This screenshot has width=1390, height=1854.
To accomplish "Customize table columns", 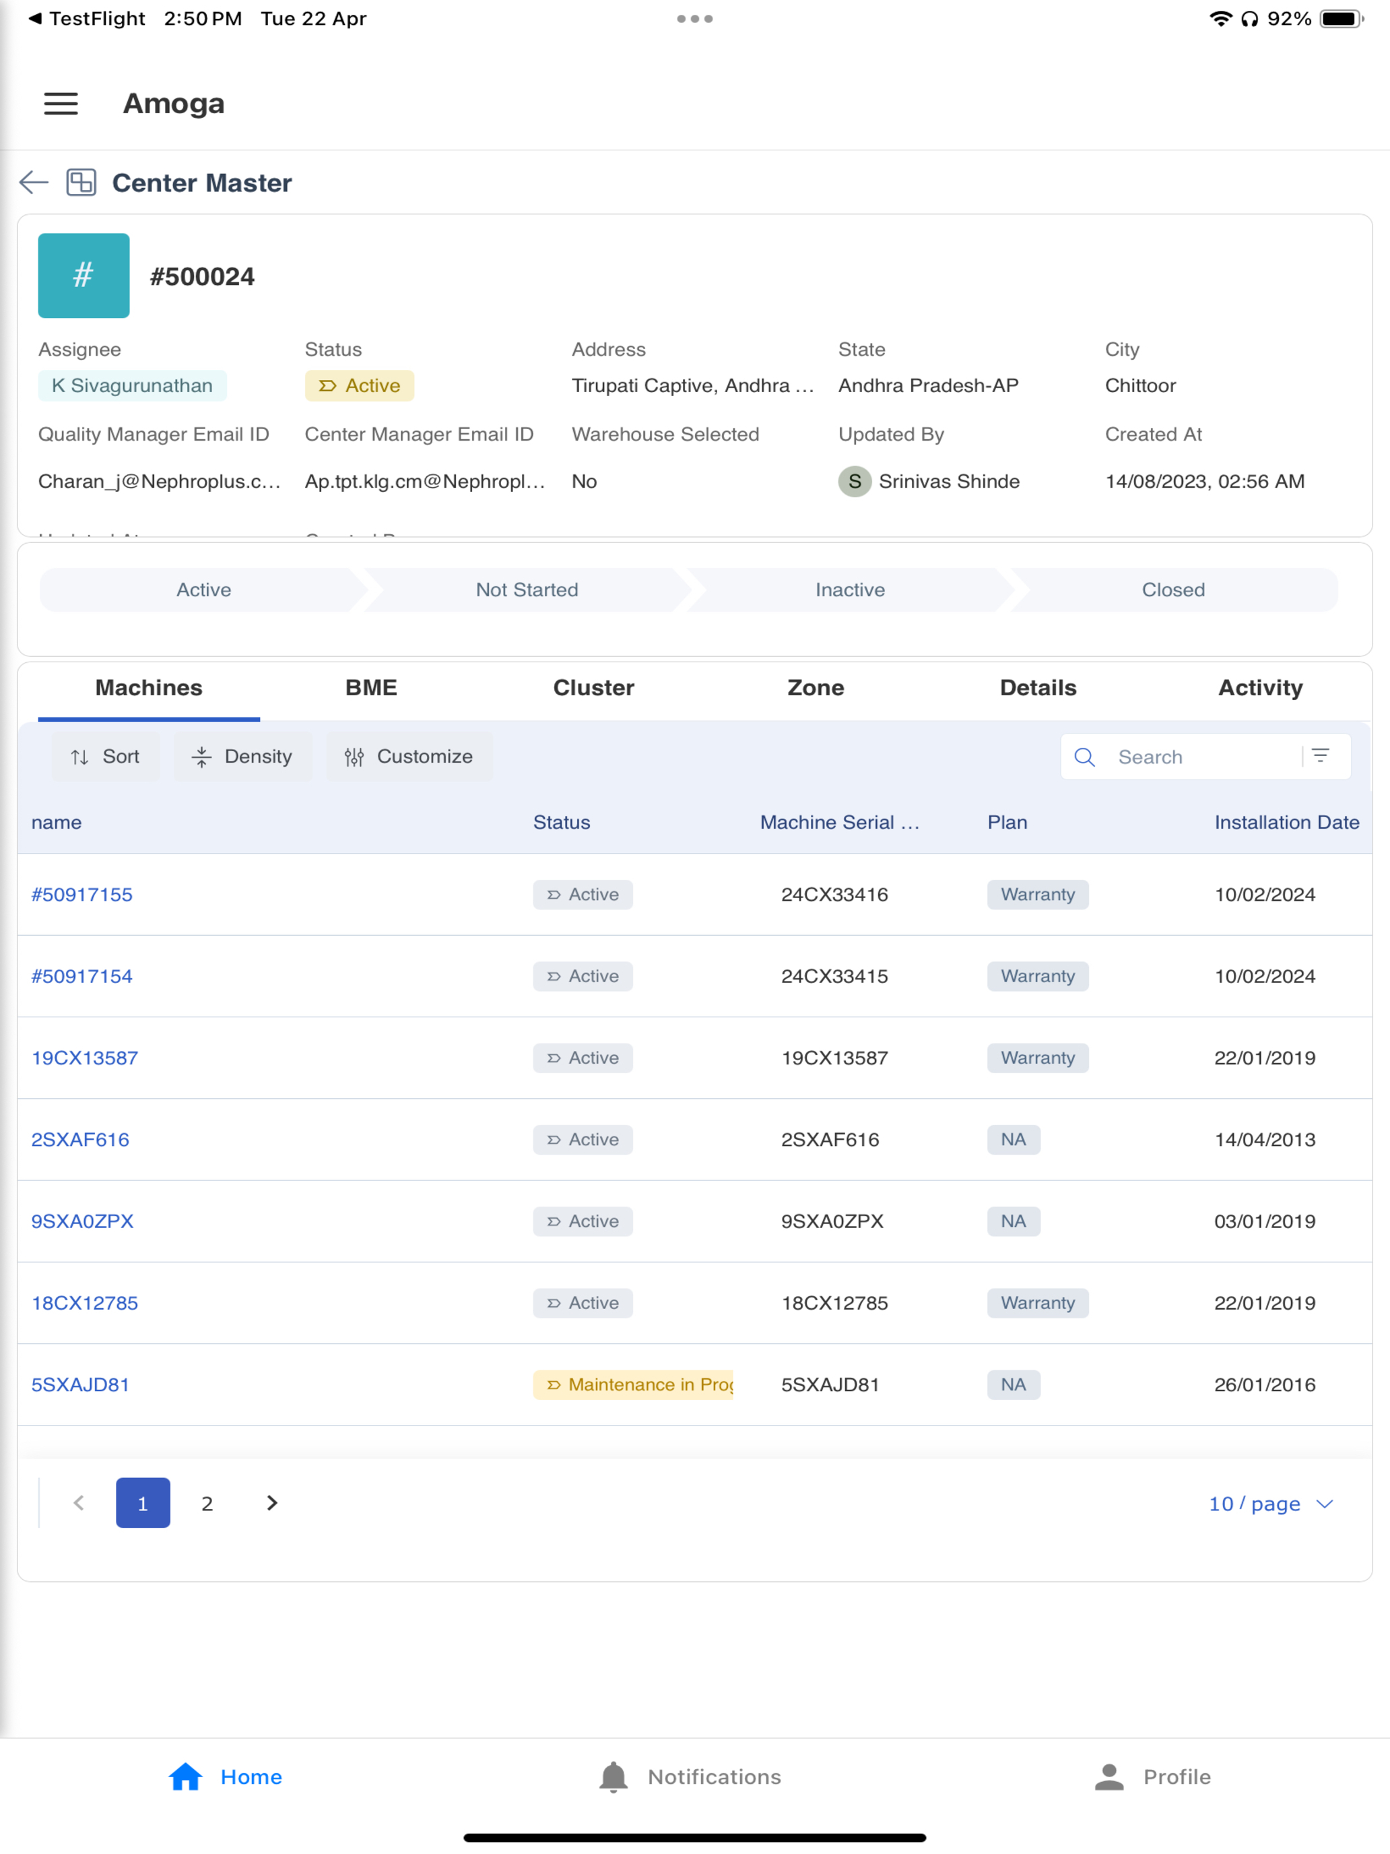I will [409, 757].
